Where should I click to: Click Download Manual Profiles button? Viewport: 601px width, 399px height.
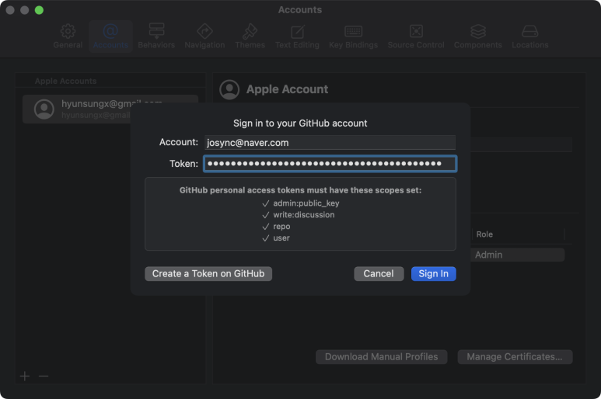coord(382,357)
